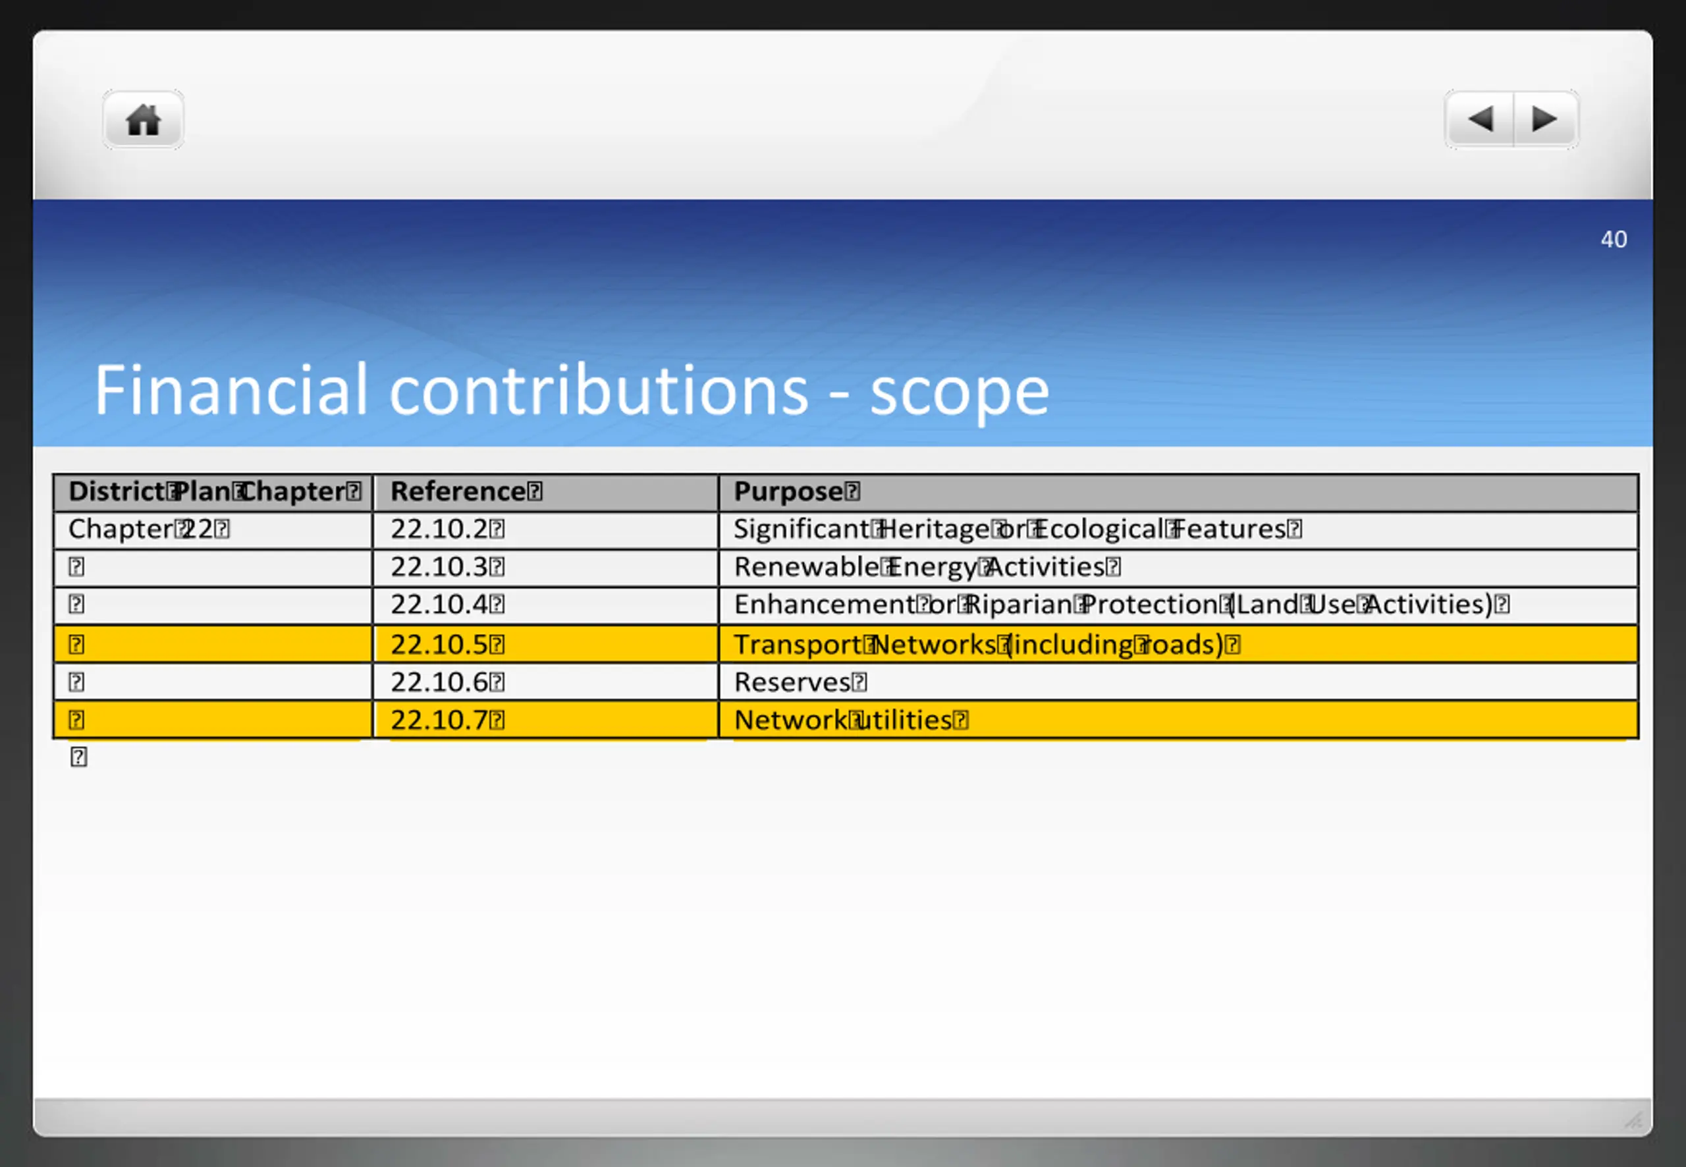Screen dimensions: 1686x1167
Task: Click reference cell 22.10.3
Action: click(447, 566)
